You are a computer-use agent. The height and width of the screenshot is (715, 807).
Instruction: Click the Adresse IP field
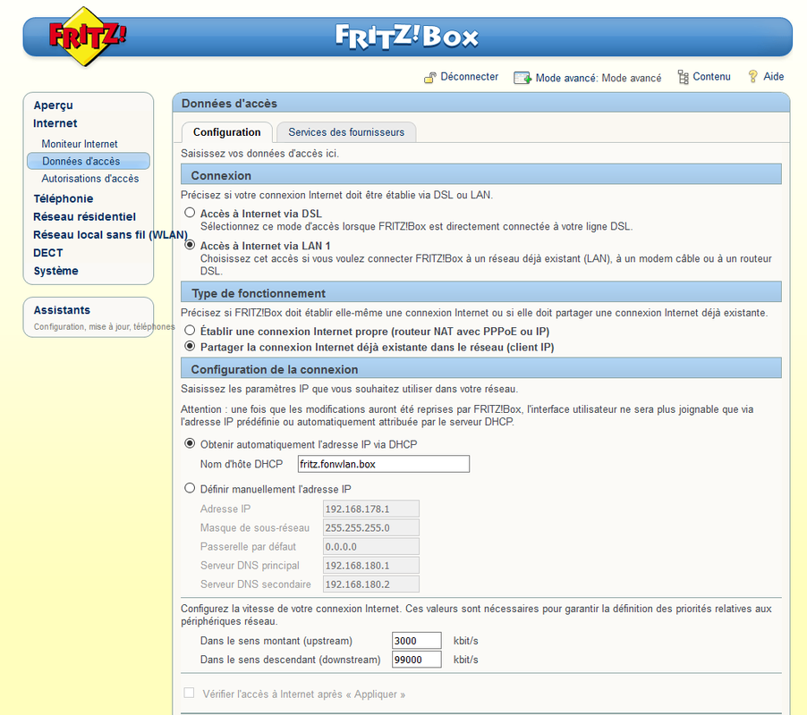[371, 509]
